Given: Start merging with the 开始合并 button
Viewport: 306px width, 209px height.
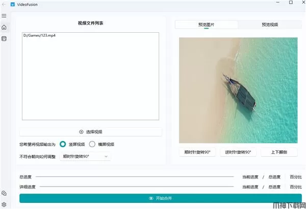Looking at the screenshot, I should (x=161, y=198).
